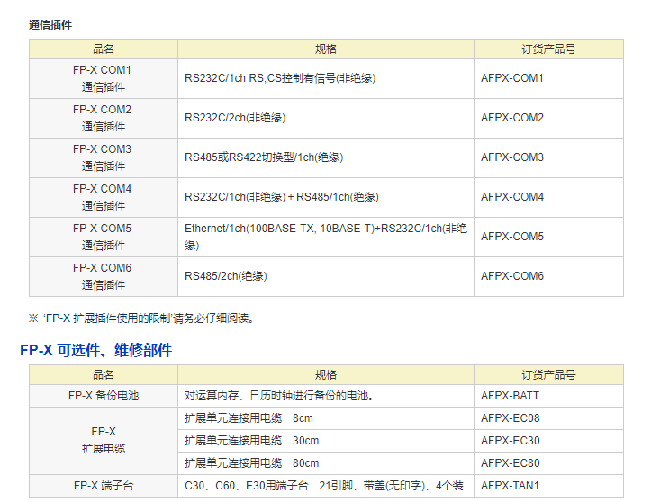Image resolution: width=651 pixels, height=502 pixels.
Task: Click order number AFPX-COM5
Action: click(x=512, y=237)
